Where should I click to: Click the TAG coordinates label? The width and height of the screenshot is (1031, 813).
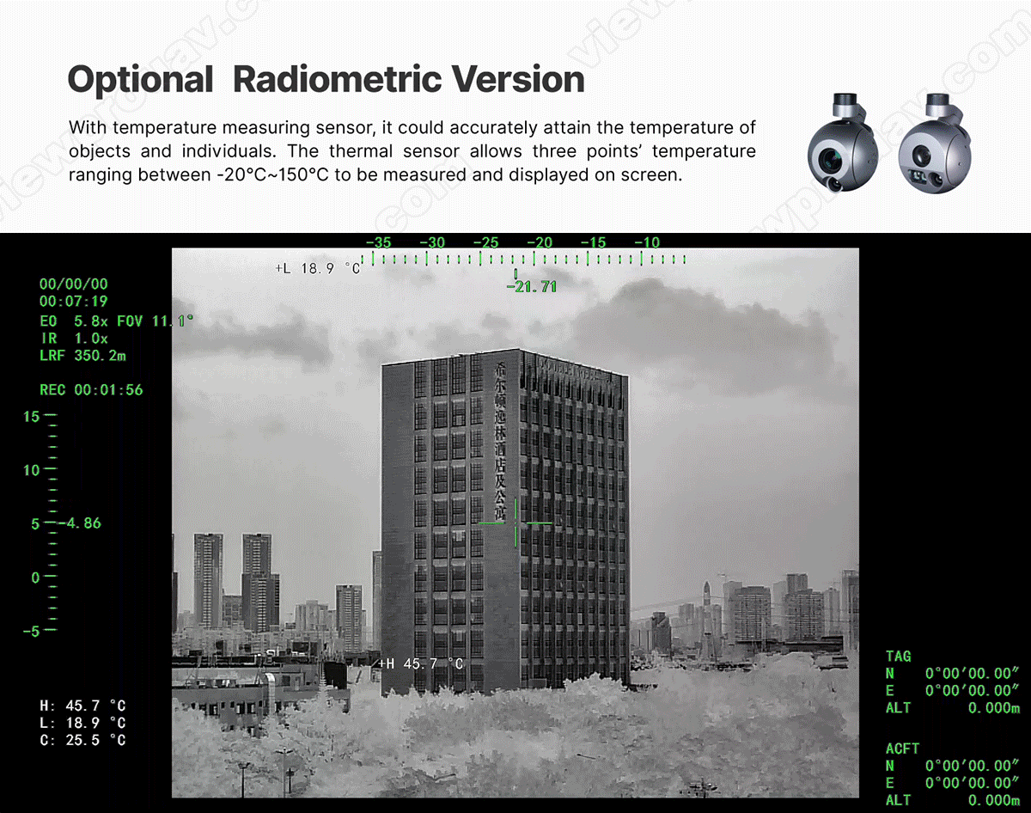[x=898, y=656]
